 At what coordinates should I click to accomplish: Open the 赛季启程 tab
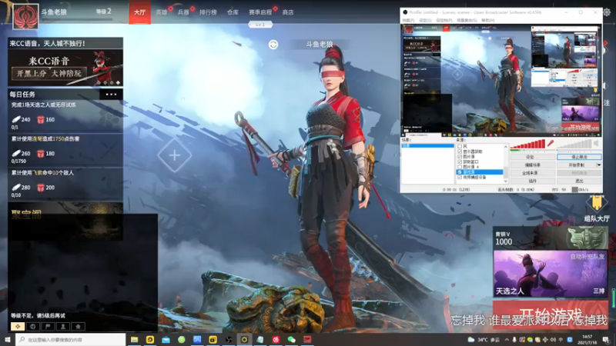coord(260,12)
